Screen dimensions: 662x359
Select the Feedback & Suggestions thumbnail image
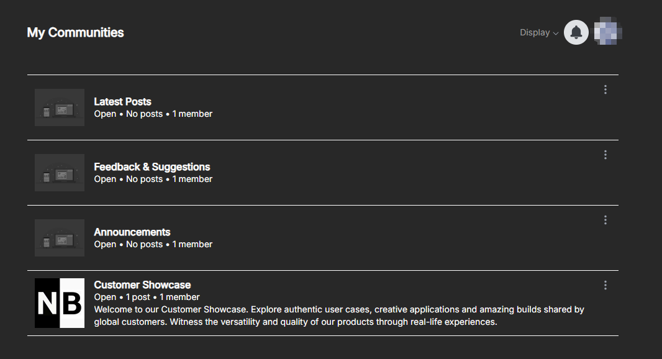pyautogui.click(x=60, y=173)
